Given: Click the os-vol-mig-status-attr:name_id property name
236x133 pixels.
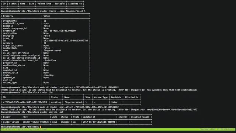Looking at the screenshot, I should (x=21, y=58).
